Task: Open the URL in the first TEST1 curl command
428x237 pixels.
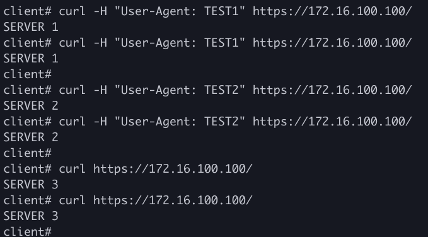Action: click(x=332, y=11)
